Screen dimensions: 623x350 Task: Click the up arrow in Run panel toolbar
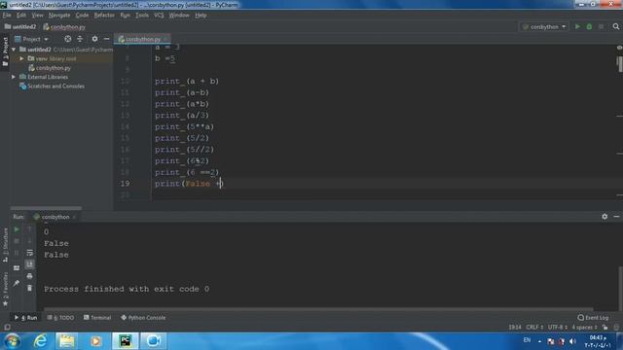pyautogui.click(x=30, y=229)
